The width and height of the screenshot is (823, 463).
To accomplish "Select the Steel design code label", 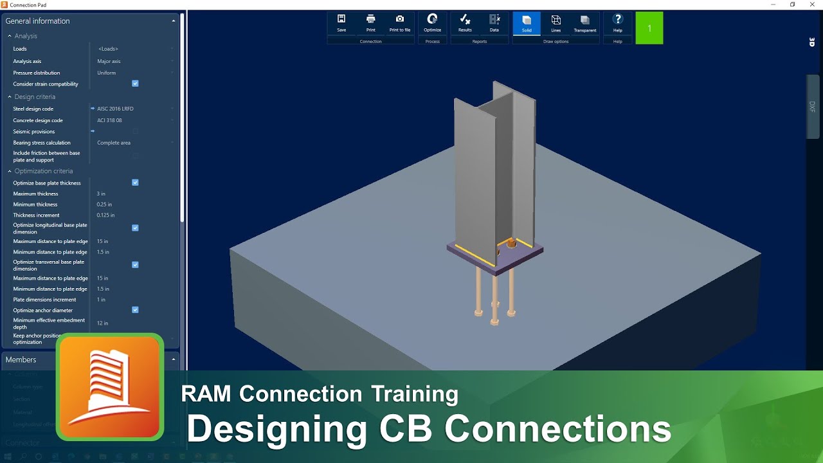I will click(x=33, y=109).
